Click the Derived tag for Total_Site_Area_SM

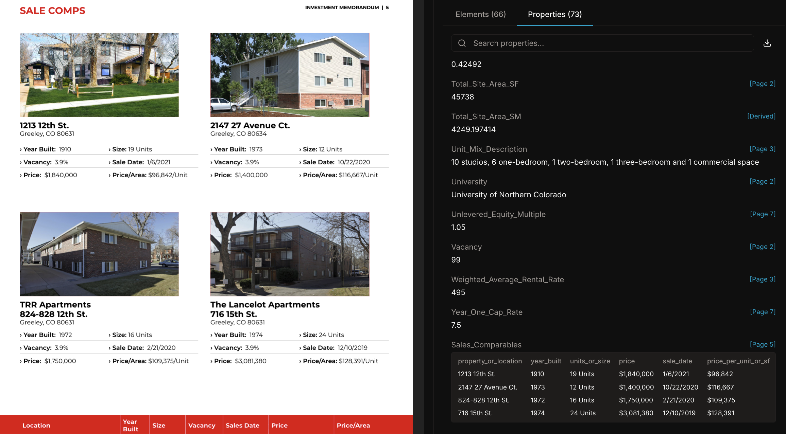coord(761,116)
